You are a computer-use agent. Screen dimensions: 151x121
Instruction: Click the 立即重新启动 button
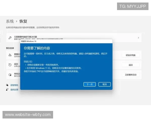[x=130, y=75]
